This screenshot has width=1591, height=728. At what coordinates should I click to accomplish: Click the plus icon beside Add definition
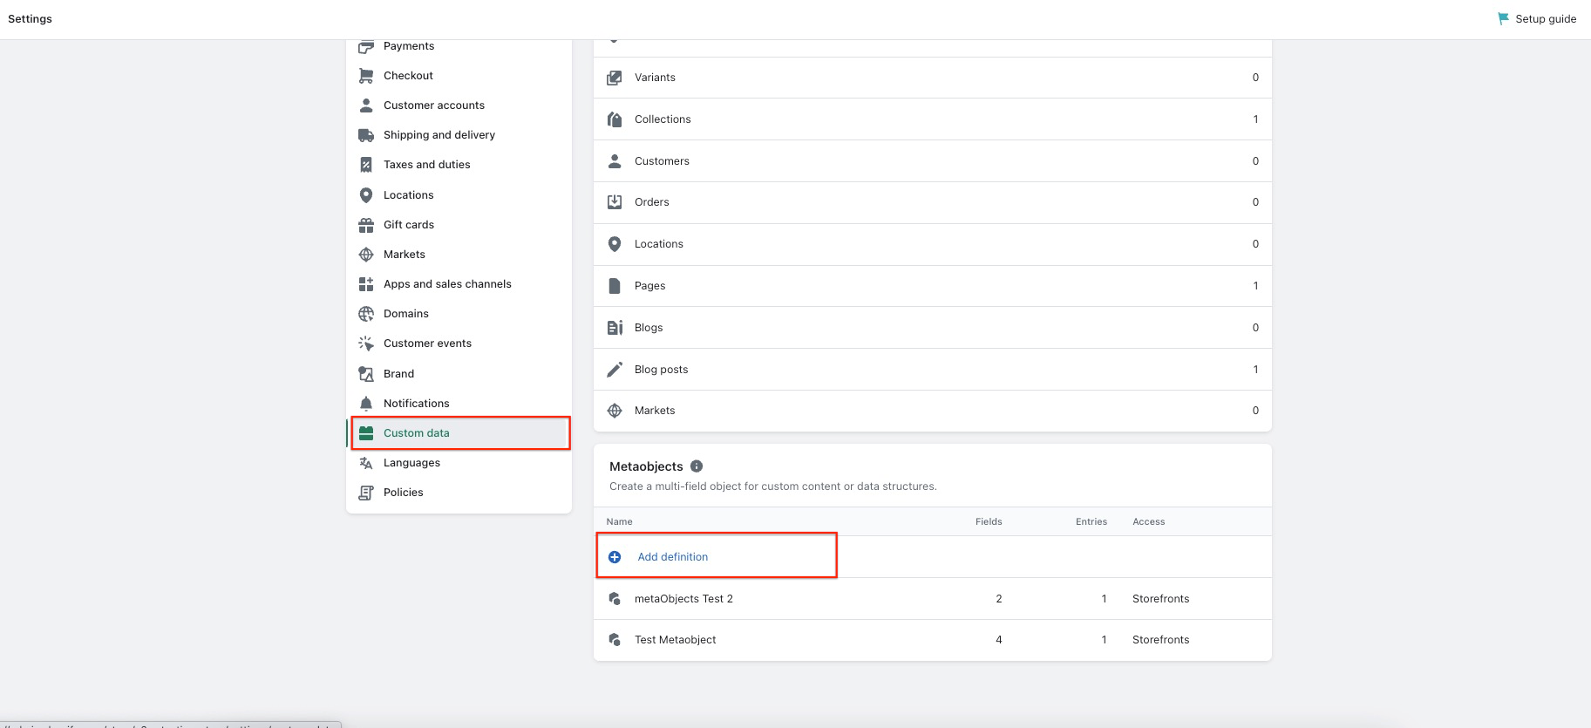[615, 557]
